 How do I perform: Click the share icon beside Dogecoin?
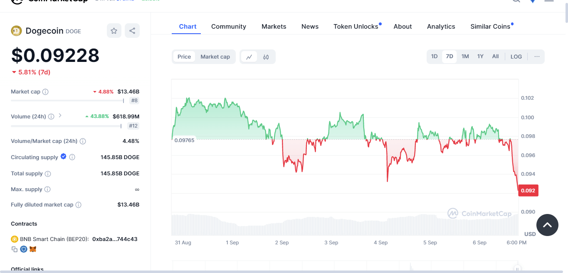pyautogui.click(x=132, y=31)
